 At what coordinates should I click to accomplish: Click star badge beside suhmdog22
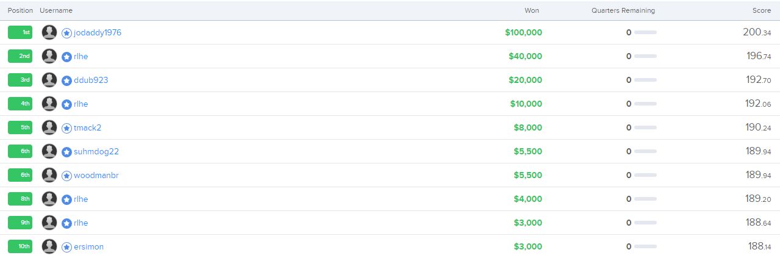click(x=67, y=152)
